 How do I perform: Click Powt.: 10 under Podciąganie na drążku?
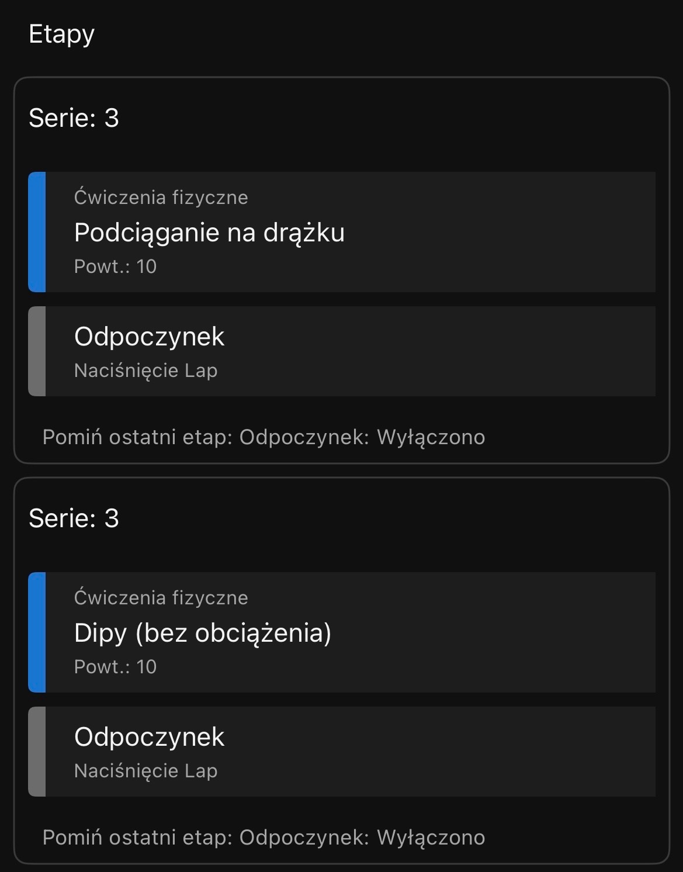[x=115, y=267]
